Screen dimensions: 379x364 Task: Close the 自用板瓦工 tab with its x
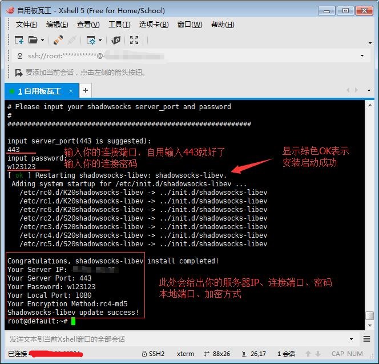pos(71,91)
